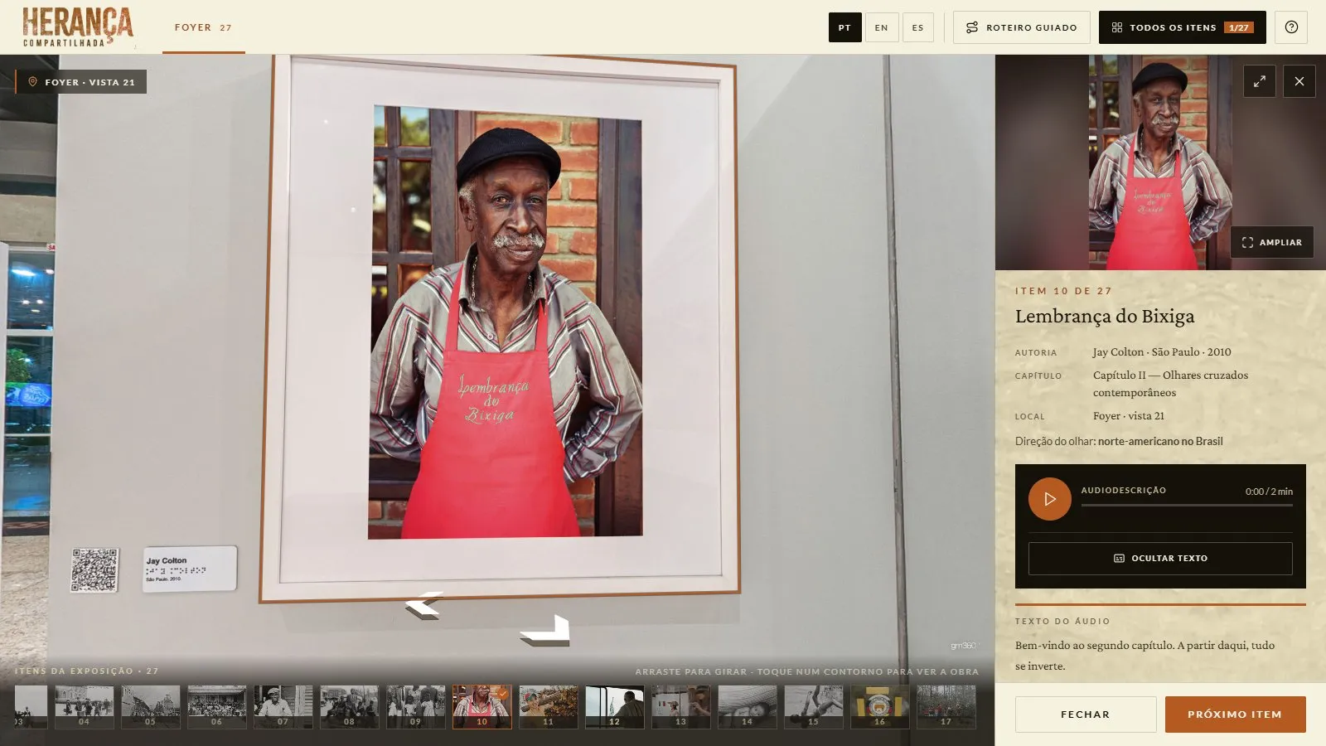Switch language to EN
This screenshot has height=746, width=1326.
pyautogui.click(x=881, y=27)
